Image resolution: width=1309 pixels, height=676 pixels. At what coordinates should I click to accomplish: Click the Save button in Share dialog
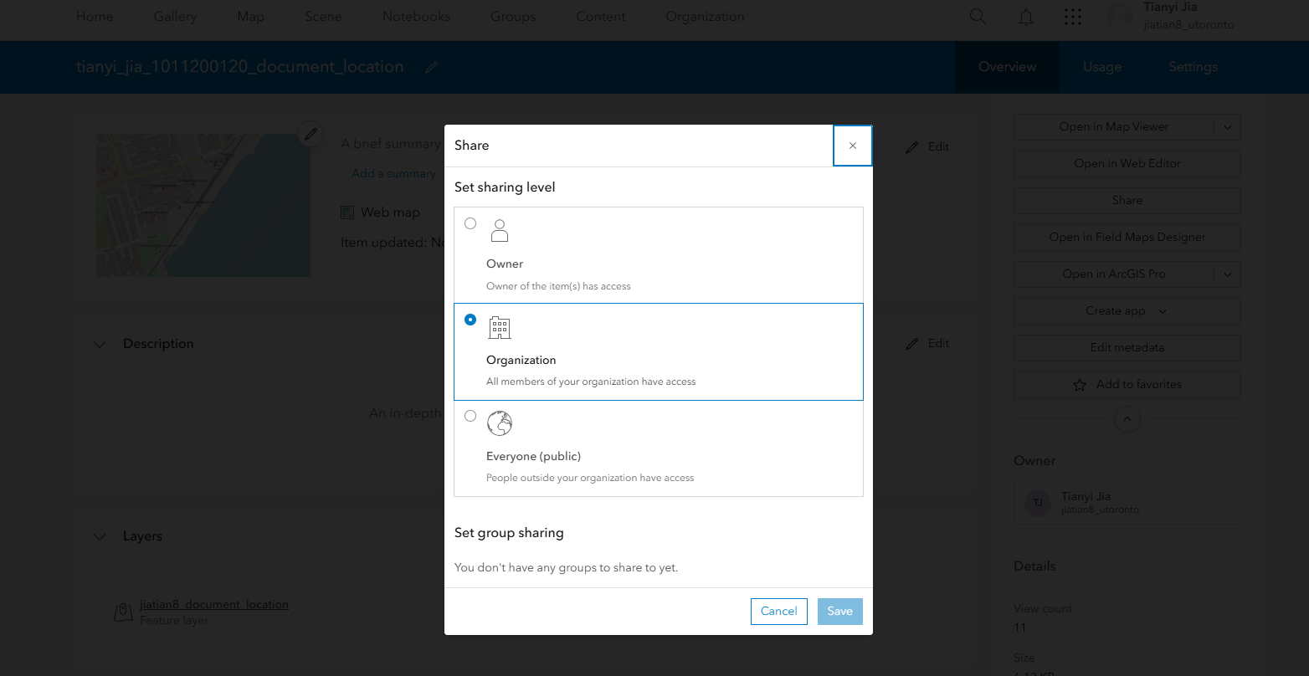pyautogui.click(x=840, y=612)
